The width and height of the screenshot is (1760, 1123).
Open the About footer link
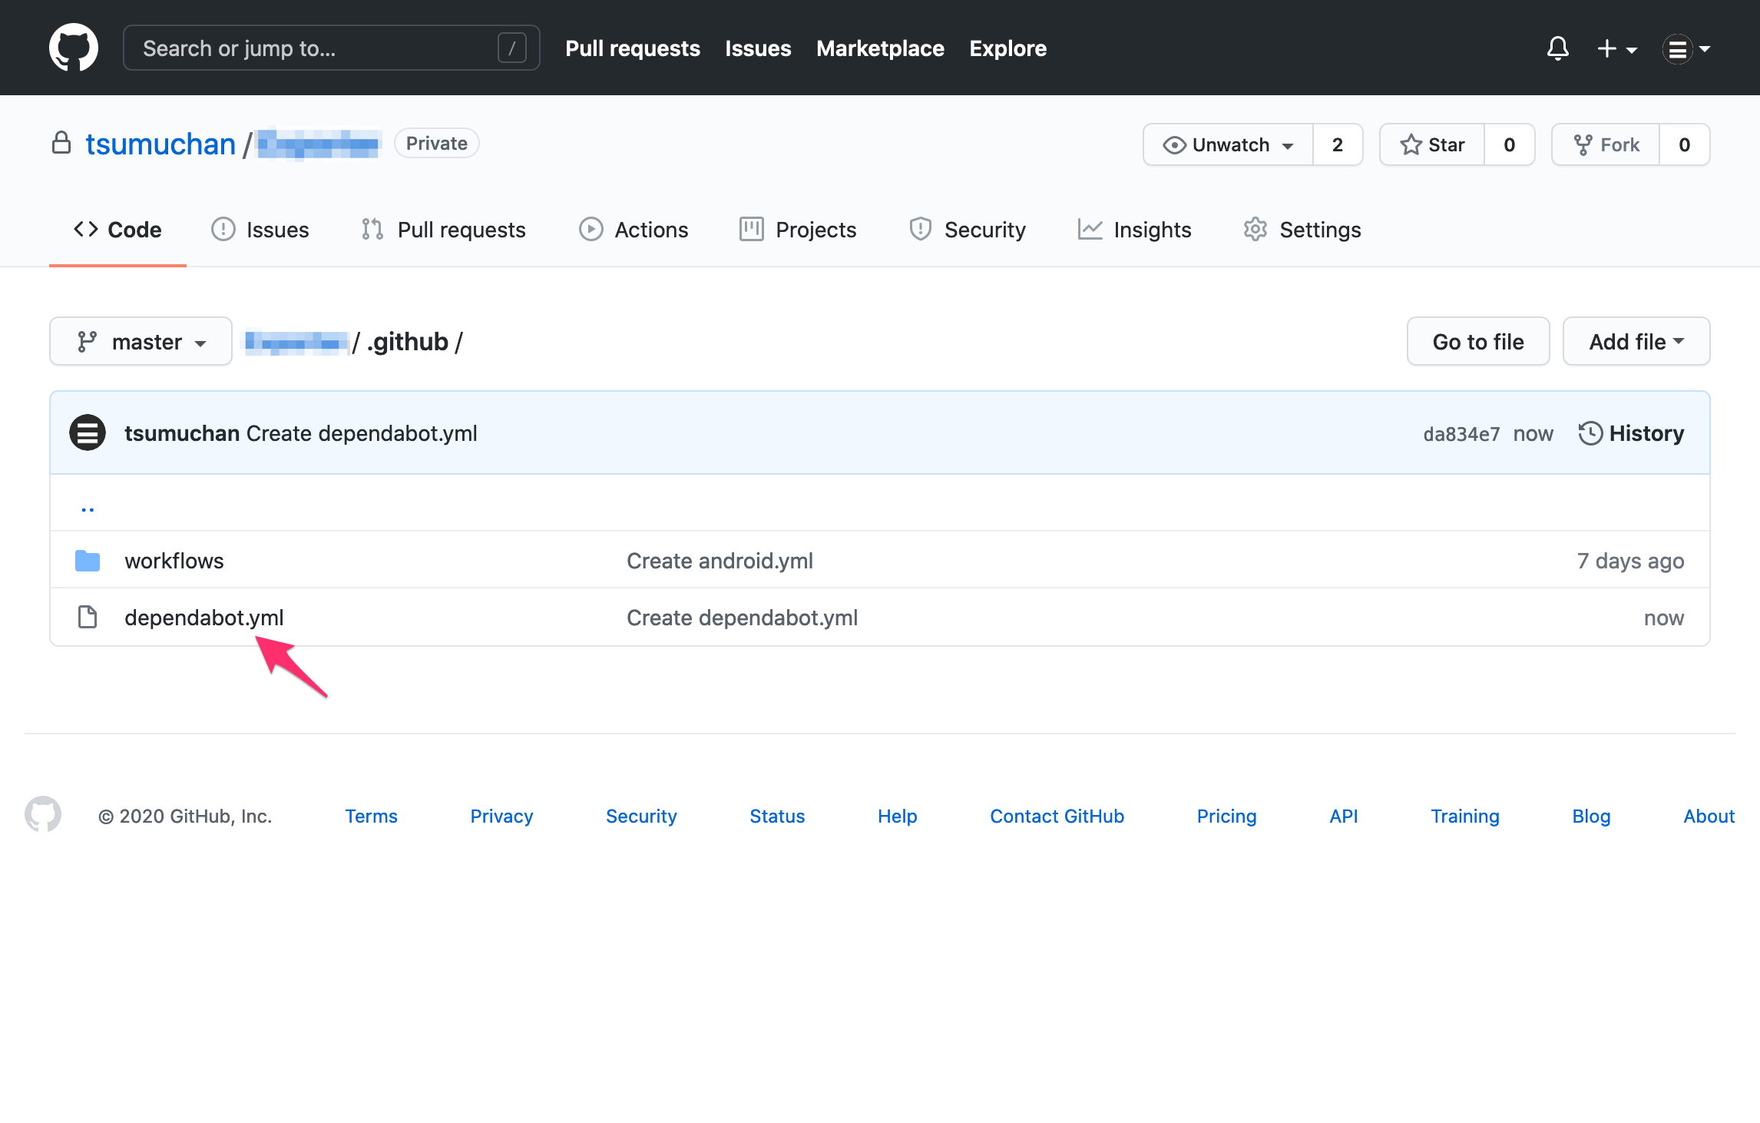(x=1709, y=816)
